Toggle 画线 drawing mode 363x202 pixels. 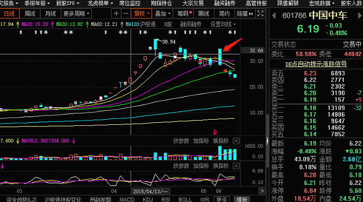click(x=203, y=13)
